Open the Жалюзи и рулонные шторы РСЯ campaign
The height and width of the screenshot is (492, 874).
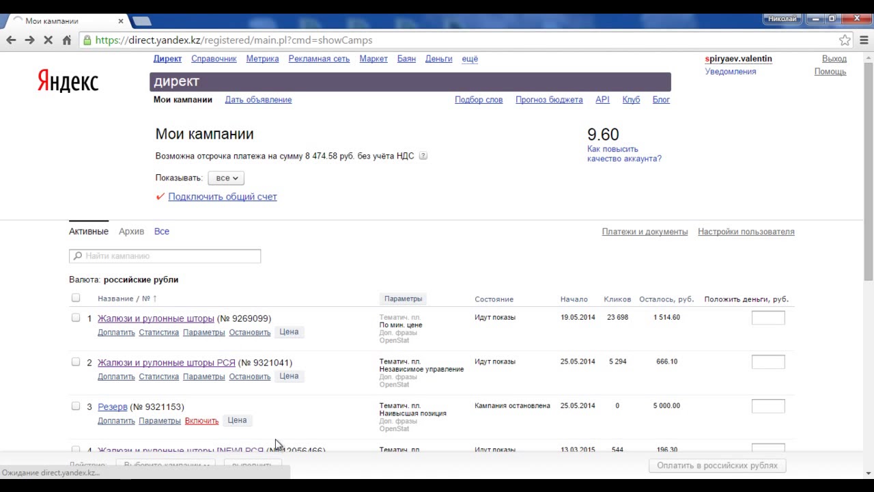coord(167,363)
